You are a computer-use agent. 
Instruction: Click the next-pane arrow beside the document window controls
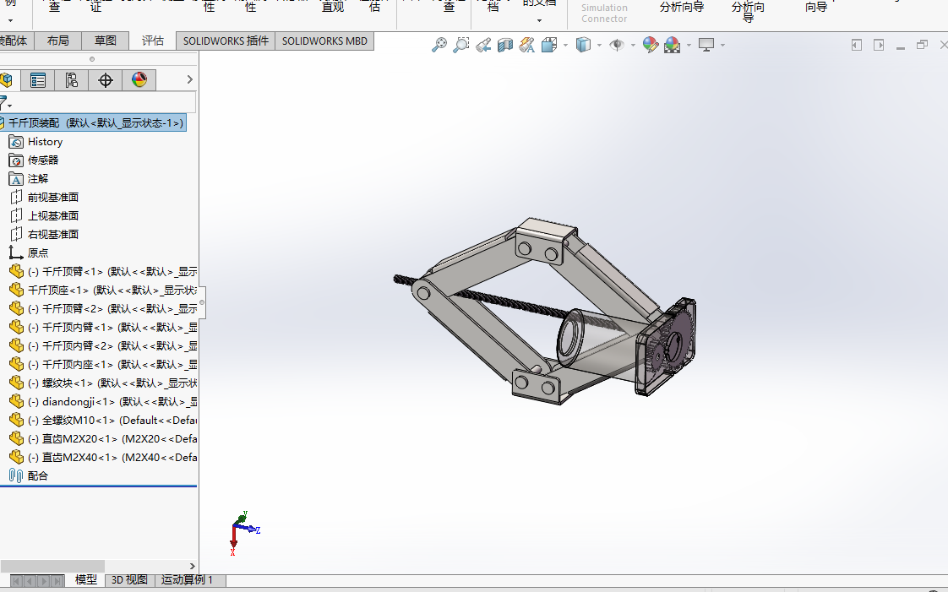tap(879, 45)
